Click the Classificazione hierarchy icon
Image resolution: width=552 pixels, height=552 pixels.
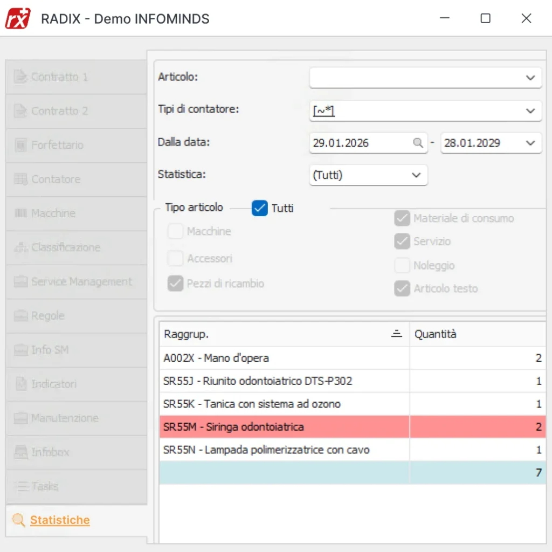click(x=20, y=247)
